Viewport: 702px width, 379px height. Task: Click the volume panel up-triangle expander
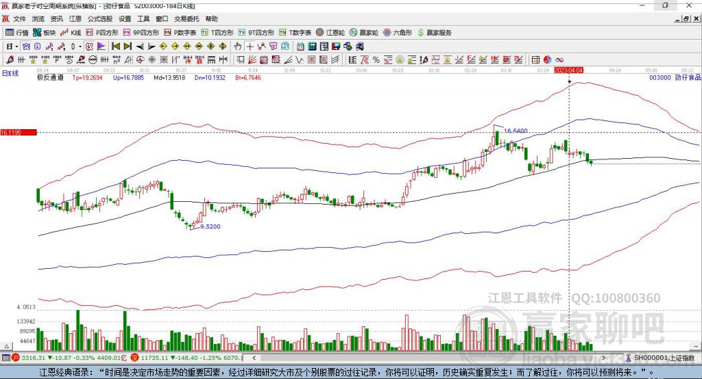point(6,346)
